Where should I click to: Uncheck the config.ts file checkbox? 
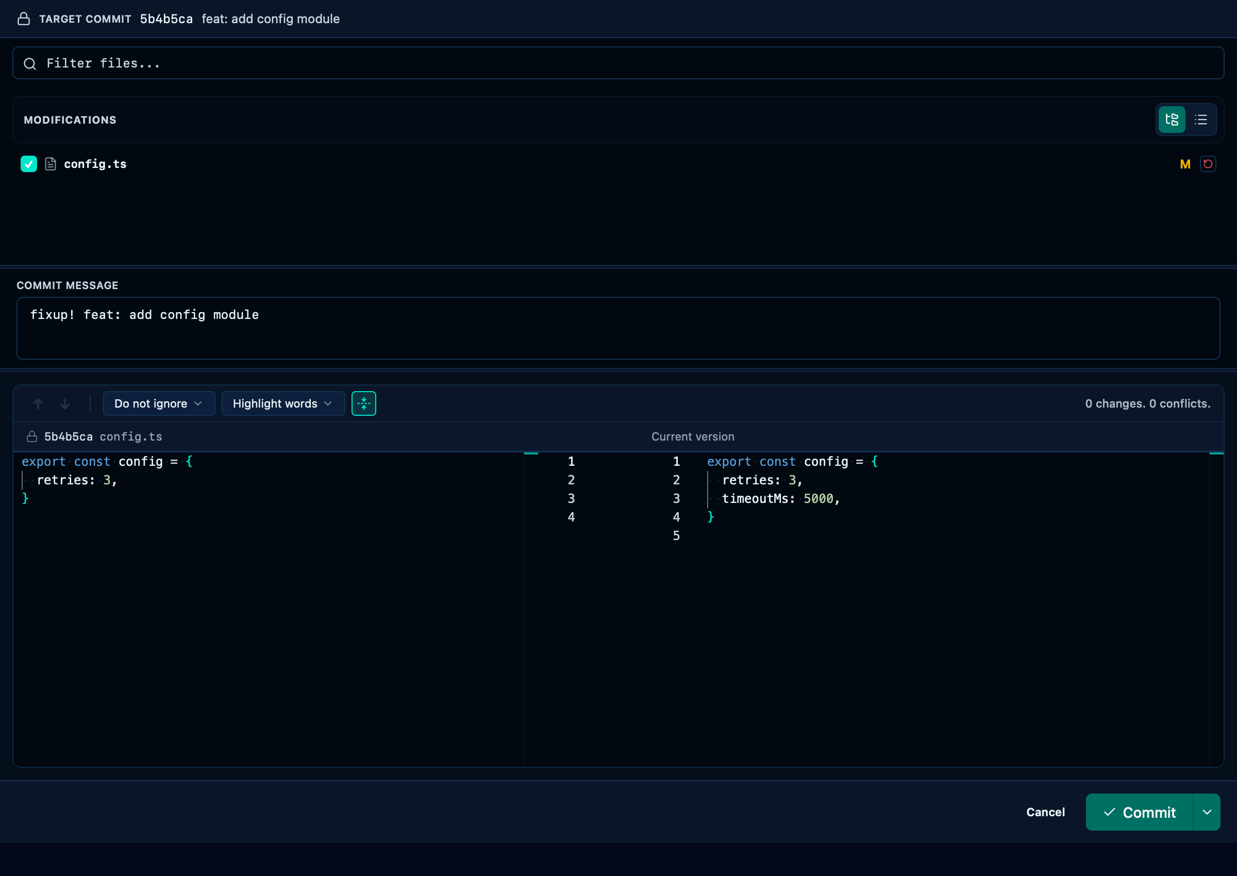coord(28,164)
